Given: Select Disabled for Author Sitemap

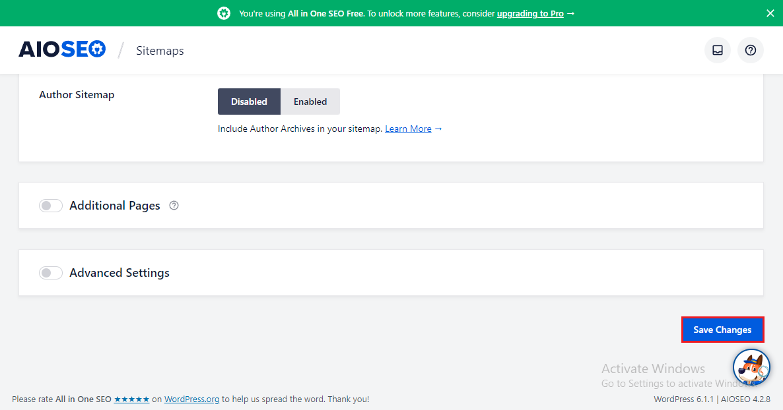Looking at the screenshot, I should (249, 102).
